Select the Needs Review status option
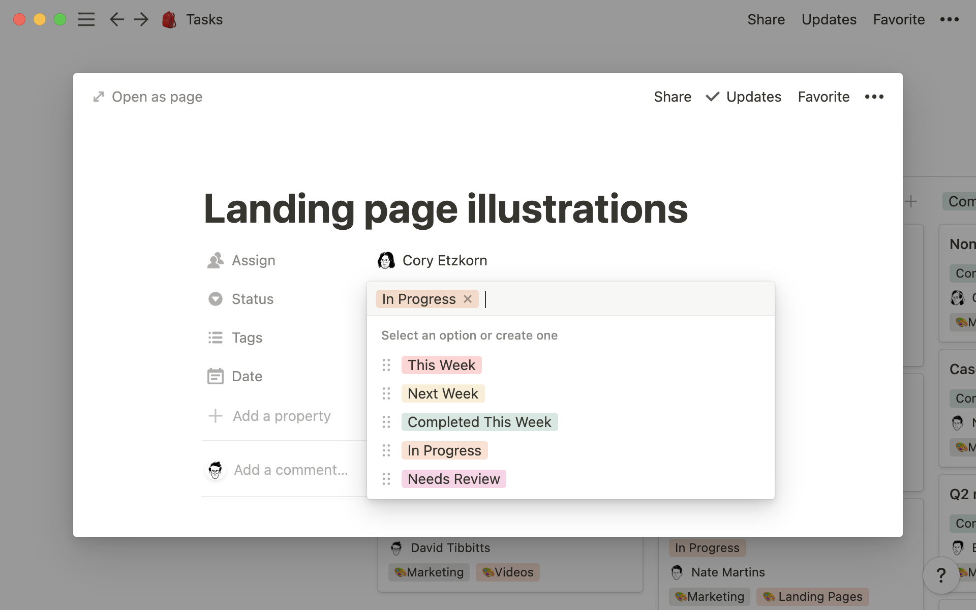 pos(454,478)
